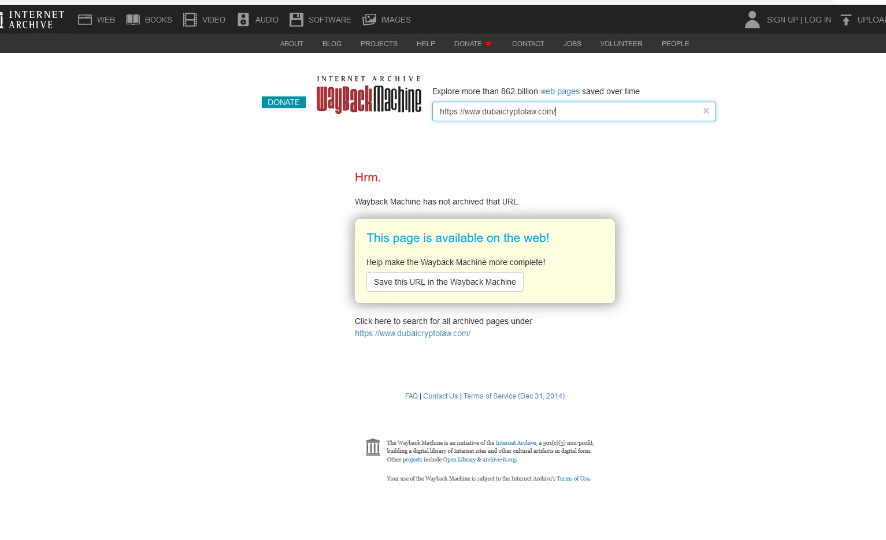886x540 pixels.
Task: Click Save this URL in the Wayback Machine
Action: [x=445, y=282]
